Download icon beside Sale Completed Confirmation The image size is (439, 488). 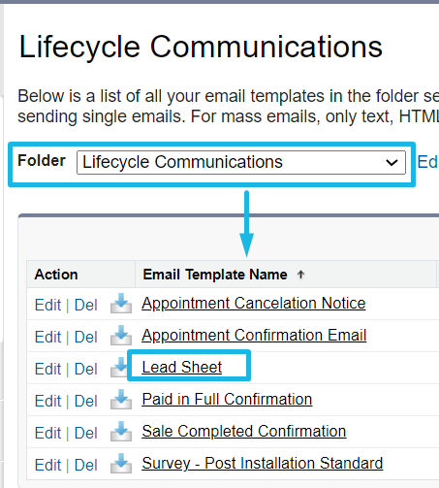(121, 432)
